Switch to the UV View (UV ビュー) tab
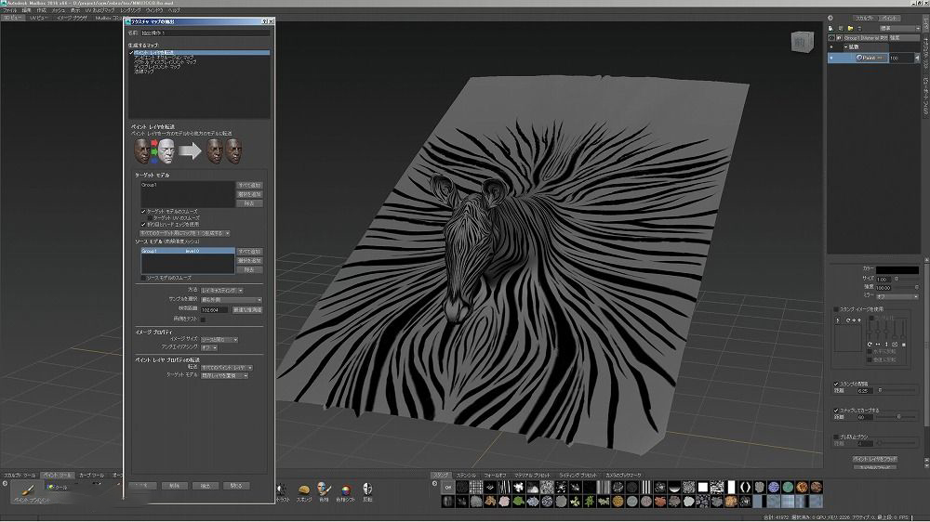The image size is (930, 522). click(39, 17)
